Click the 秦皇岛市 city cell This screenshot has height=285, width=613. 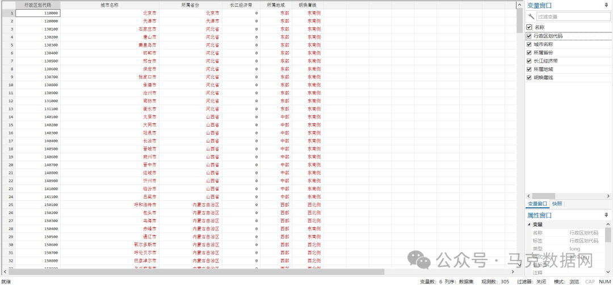coord(110,45)
